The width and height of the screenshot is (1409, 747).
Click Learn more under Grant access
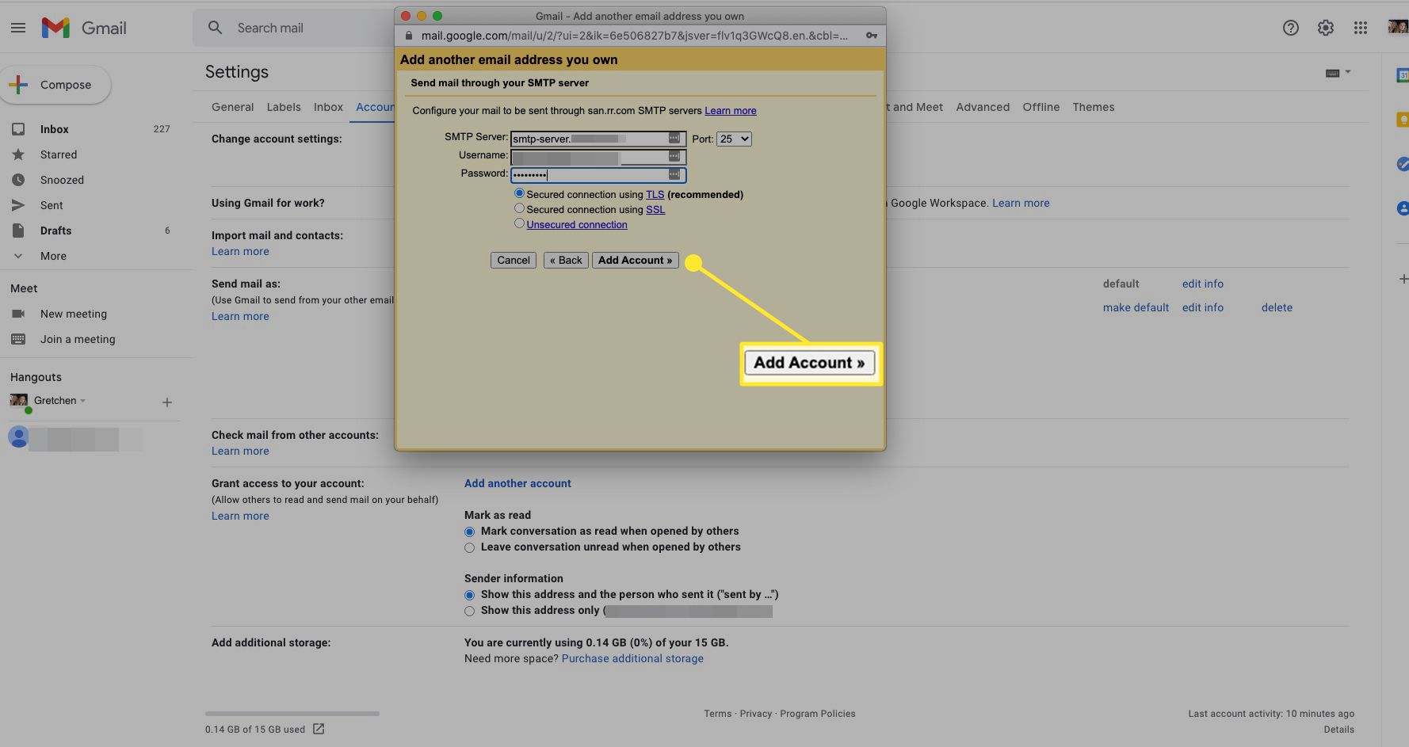click(240, 516)
